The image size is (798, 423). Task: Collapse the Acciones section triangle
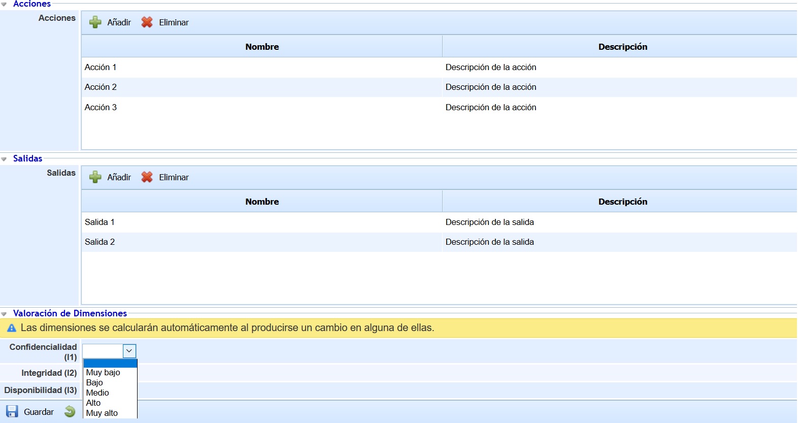coord(4,4)
